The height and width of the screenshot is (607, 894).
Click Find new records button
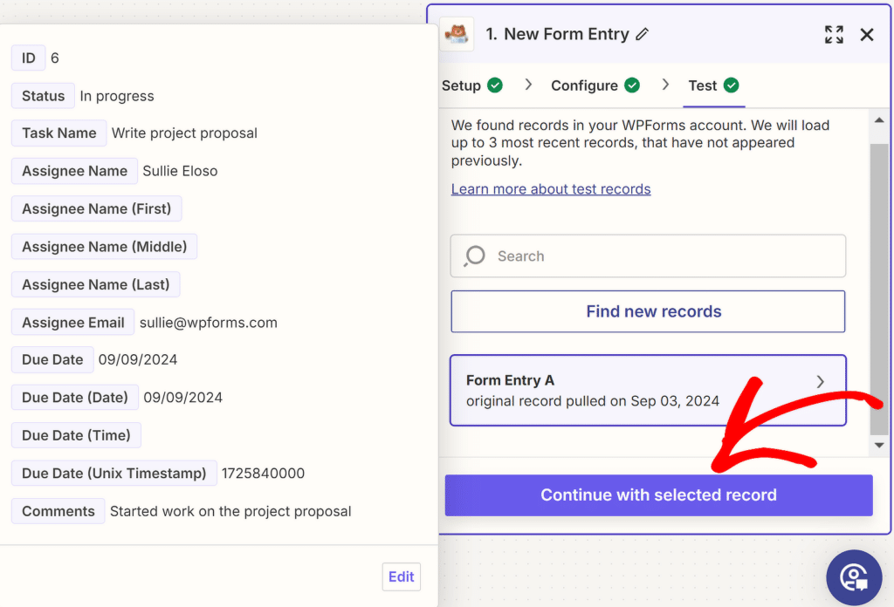(x=648, y=311)
